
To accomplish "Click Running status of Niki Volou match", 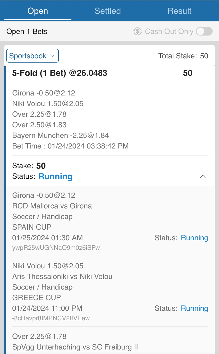I will coord(194,308).
